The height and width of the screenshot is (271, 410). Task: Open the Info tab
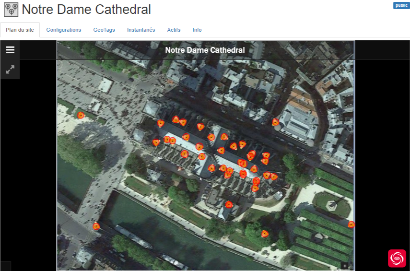pyautogui.click(x=197, y=30)
